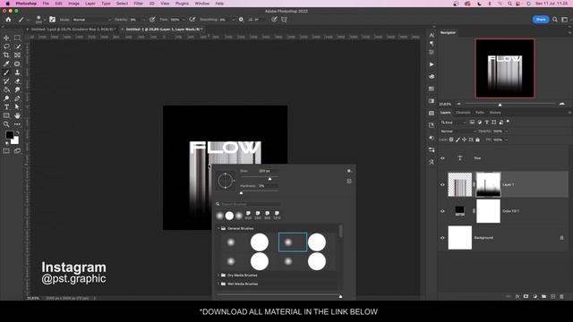Hide the Flow text layer
The image size is (573, 322).
(x=442, y=158)
